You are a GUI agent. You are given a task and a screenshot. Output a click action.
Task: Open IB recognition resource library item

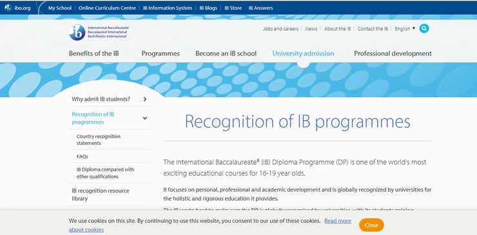[101, 194]
